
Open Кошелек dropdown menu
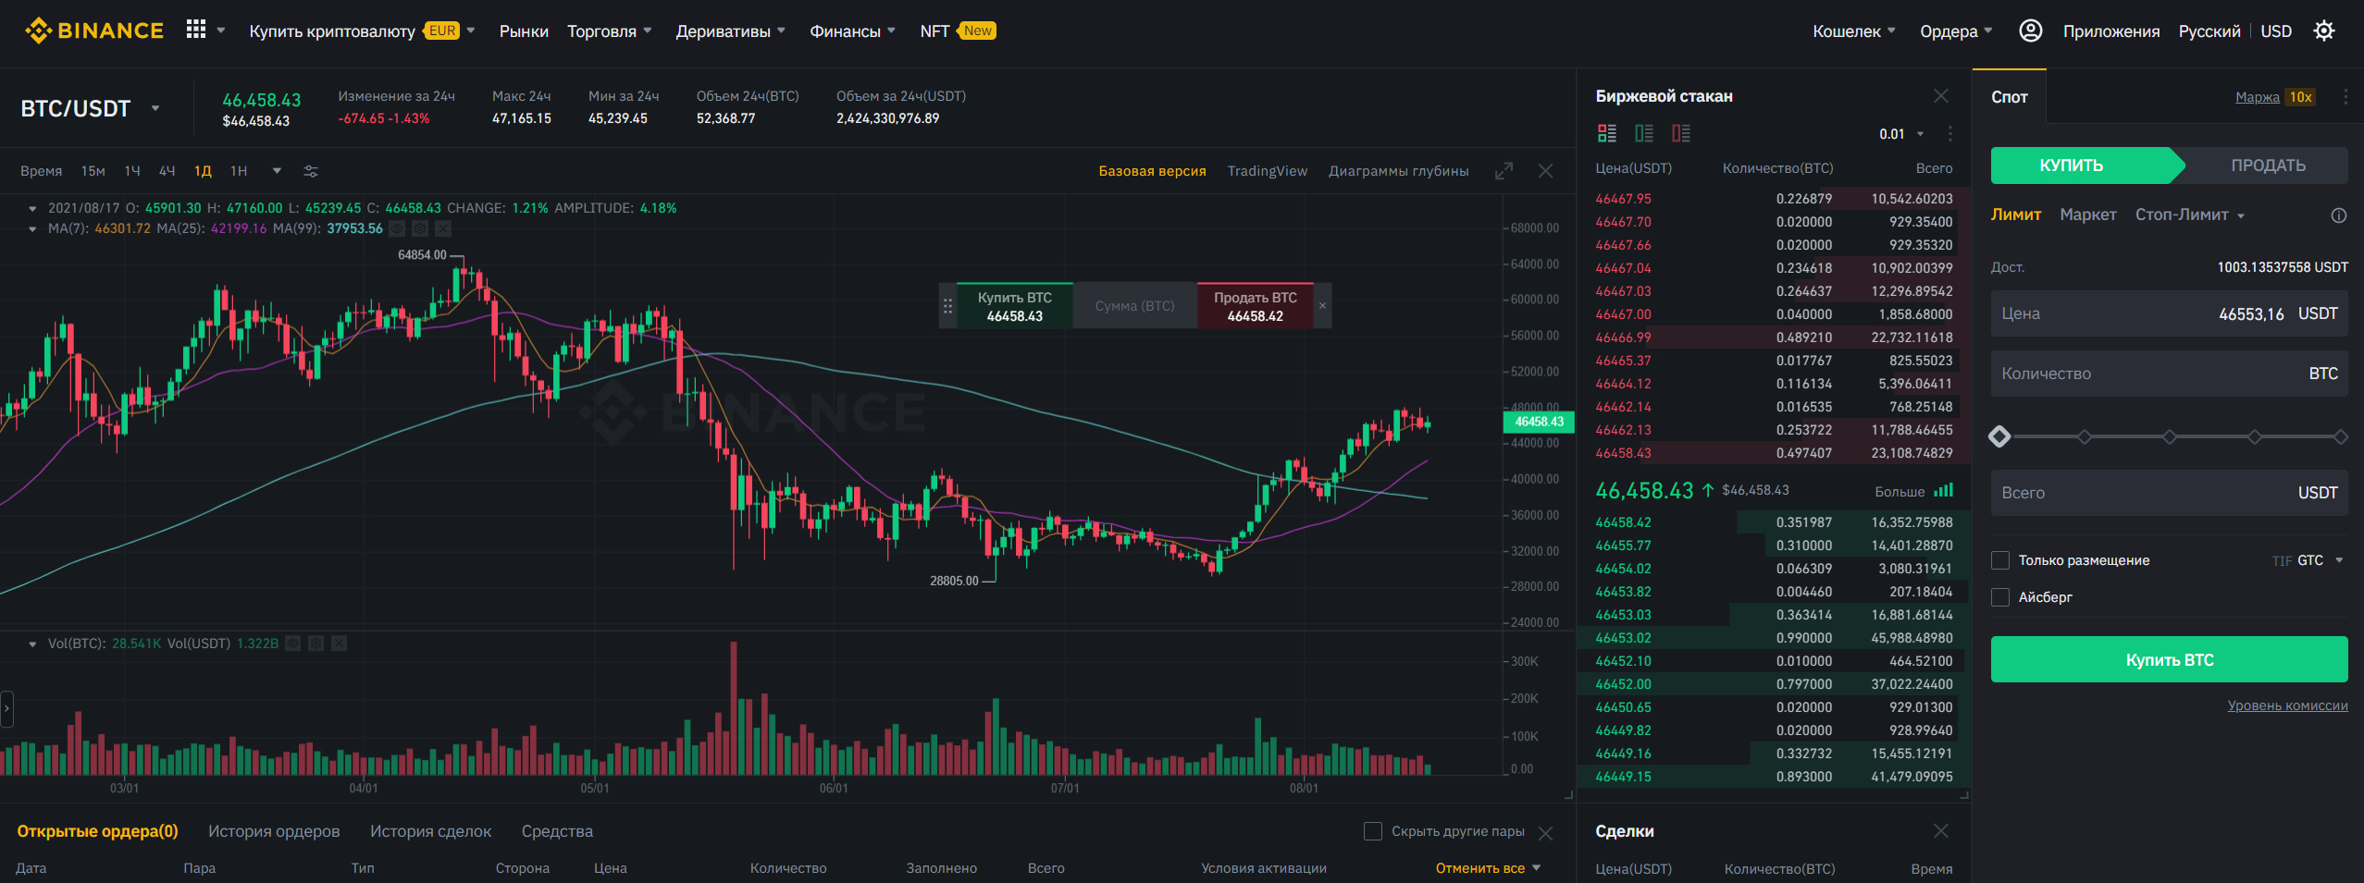click(x=1853, y=31)
